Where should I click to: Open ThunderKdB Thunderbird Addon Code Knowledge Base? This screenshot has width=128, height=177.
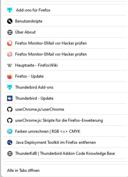(x=65, y=153)
